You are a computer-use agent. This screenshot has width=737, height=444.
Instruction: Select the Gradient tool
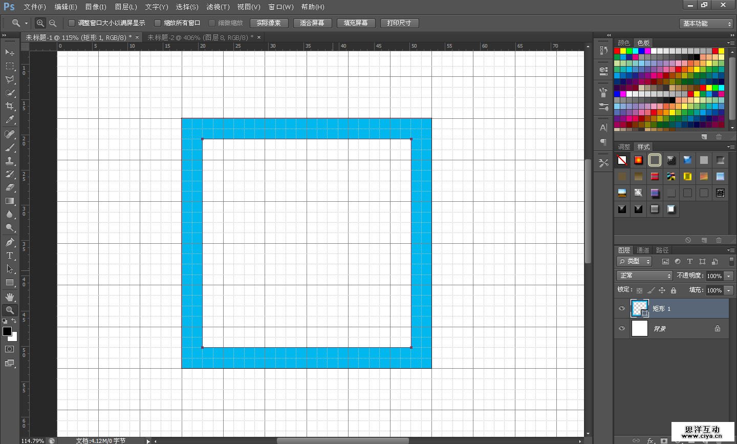coord(9,201)
